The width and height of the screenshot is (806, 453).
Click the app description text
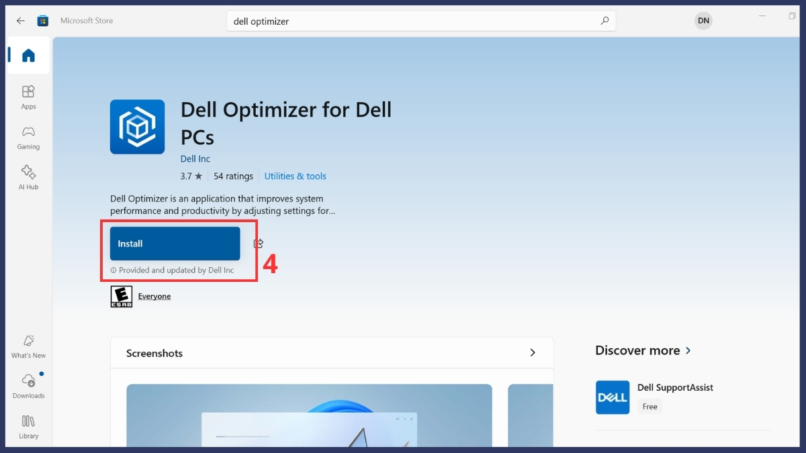pos(222,205)
